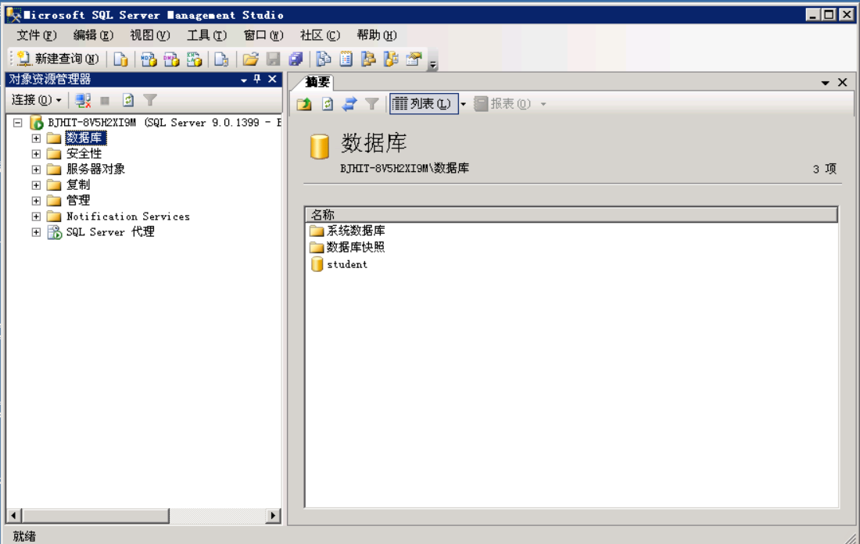Select the student database in the list
Viewport: 860px width, 544px height.
coord(346,264)
